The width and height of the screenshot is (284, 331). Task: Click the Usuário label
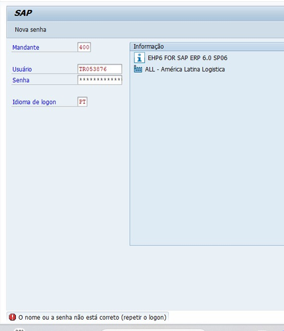[x=22, y=70]
